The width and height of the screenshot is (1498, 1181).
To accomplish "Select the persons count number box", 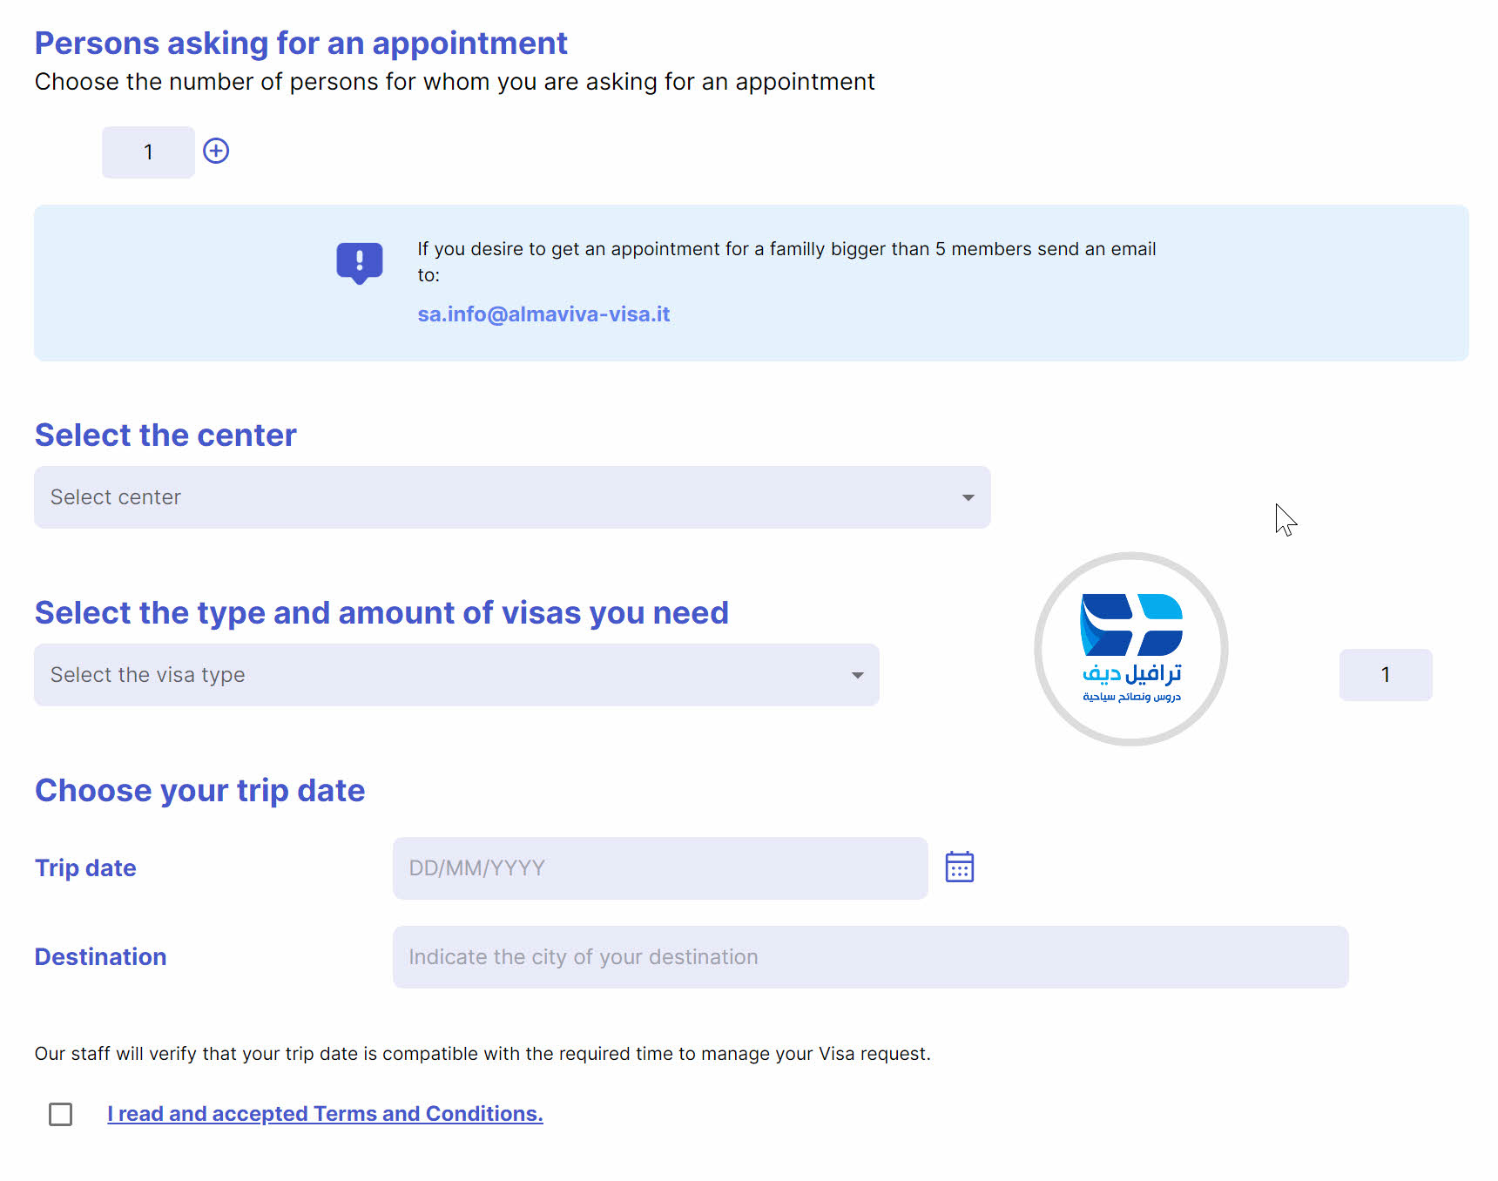I will (x=148, y=152).
